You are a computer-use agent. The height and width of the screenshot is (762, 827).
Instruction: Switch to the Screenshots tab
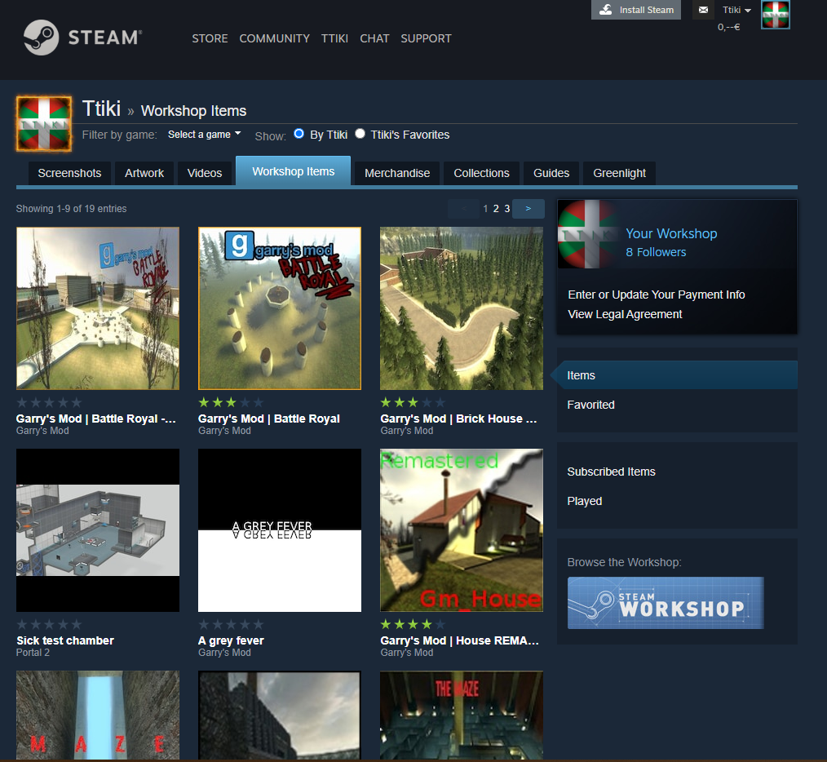point(69,173)
